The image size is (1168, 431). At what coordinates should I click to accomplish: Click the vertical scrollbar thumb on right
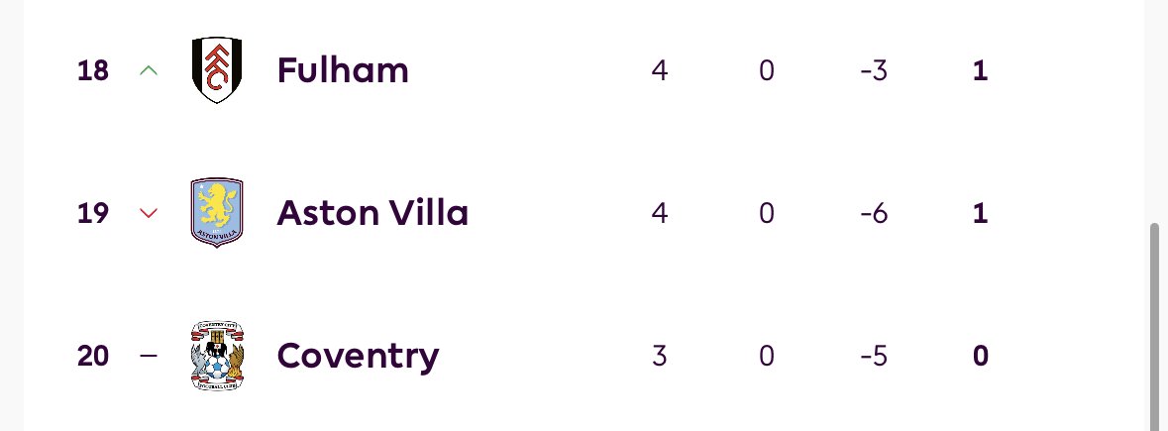(1155, 326)
